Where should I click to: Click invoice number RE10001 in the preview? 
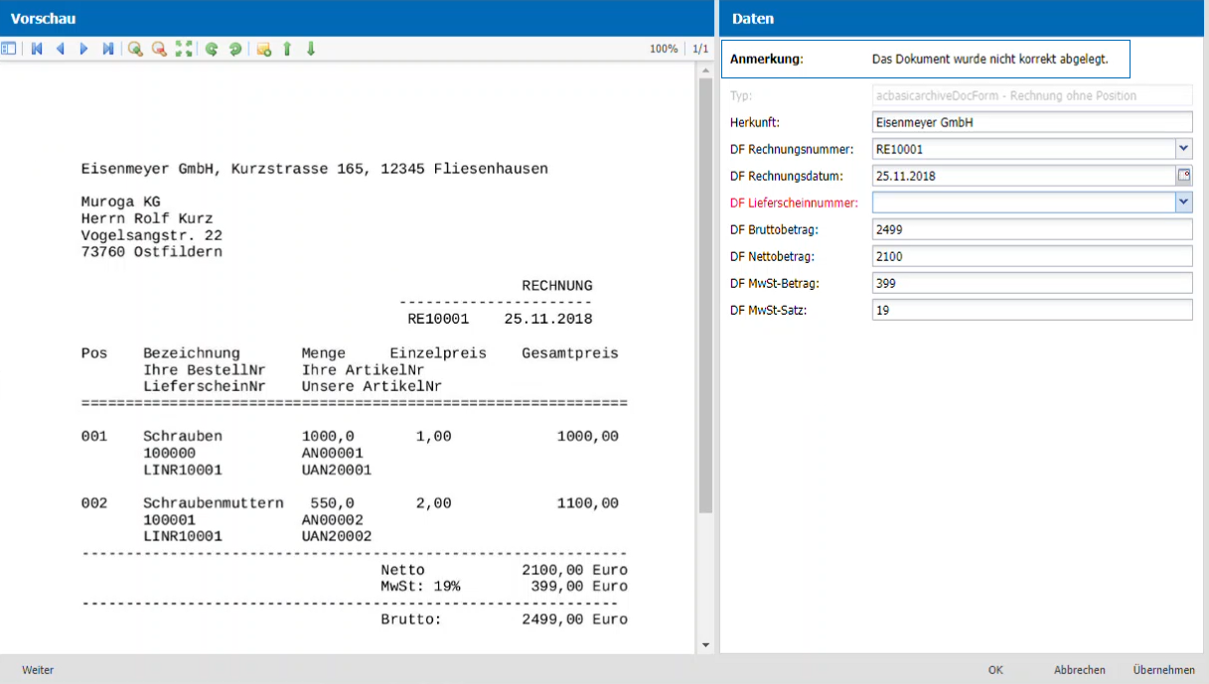click(x=438, y=319)
